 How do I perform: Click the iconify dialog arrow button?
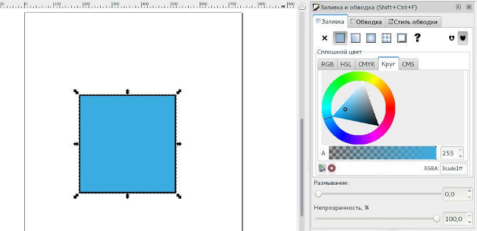[458, 7]
